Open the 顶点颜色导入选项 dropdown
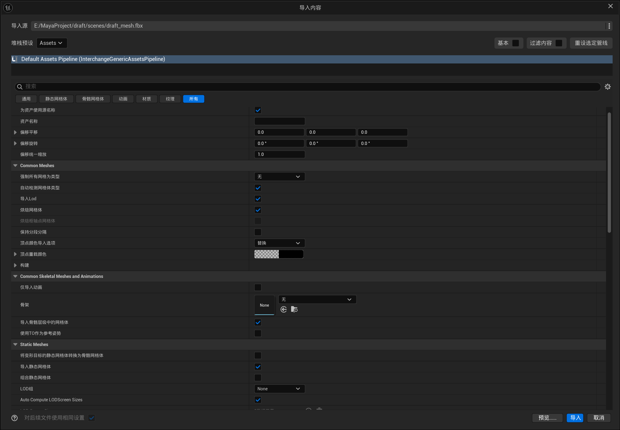620x430 pixels. [279, 243]
